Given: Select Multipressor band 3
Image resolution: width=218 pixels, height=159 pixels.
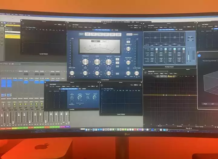Looking at the screenshot, I should pos(175,49).
